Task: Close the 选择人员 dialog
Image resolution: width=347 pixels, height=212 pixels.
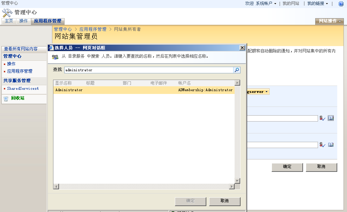Action: [x=242, y=48]
